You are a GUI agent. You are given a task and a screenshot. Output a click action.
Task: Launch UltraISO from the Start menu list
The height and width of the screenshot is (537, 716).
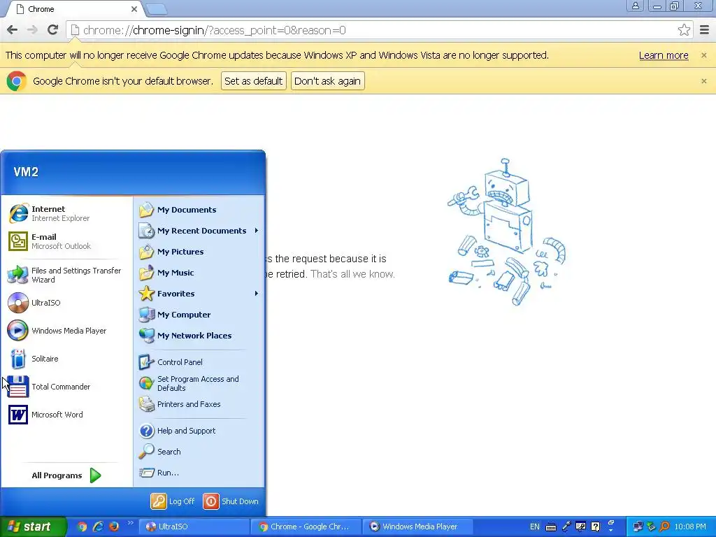pos(66,303)
